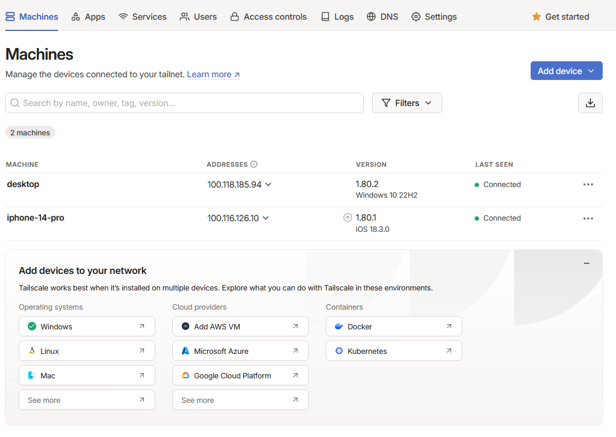Click the Windows 10 22H2 text

click(x=387, y=195)
